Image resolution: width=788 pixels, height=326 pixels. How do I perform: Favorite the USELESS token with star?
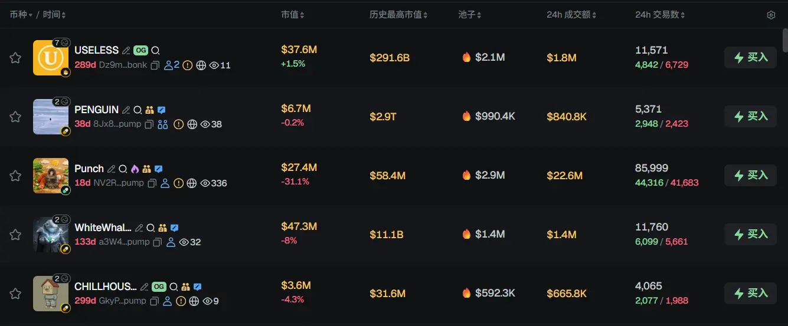pyautogui.click(x=15, y=58)
